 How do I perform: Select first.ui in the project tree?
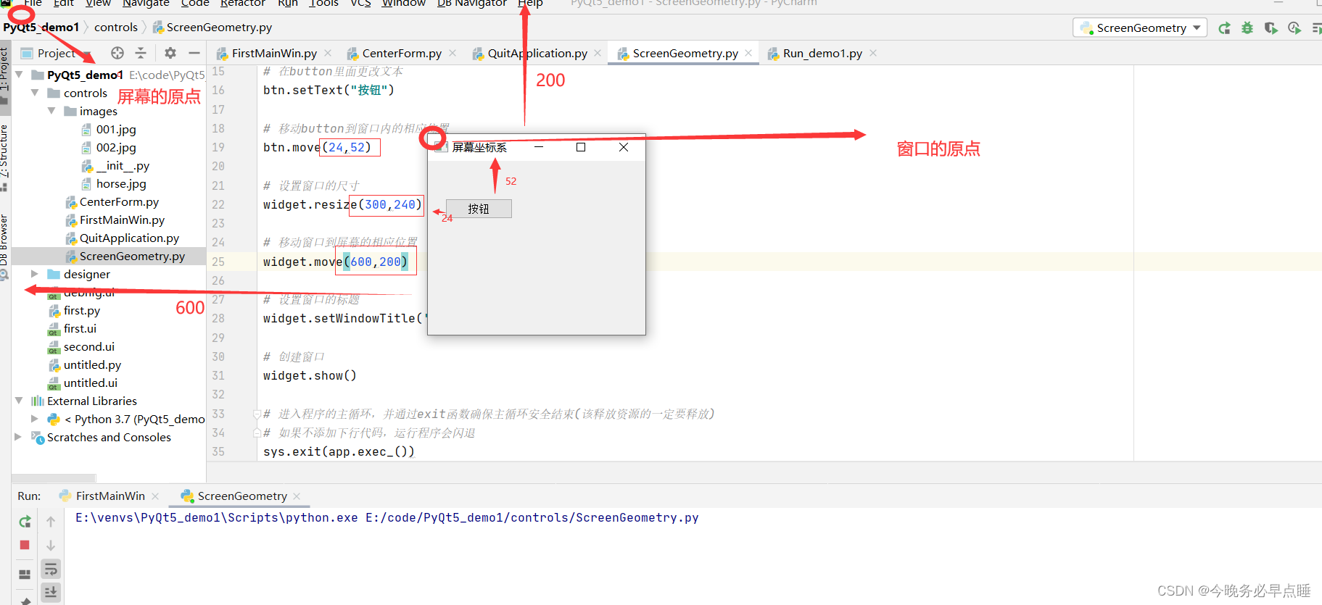[x=80, y=328]
